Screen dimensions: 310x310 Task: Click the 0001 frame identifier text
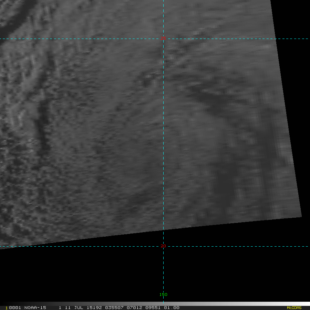point(15,308)
